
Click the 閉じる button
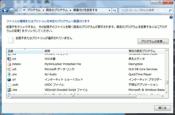tap(162, 108)
